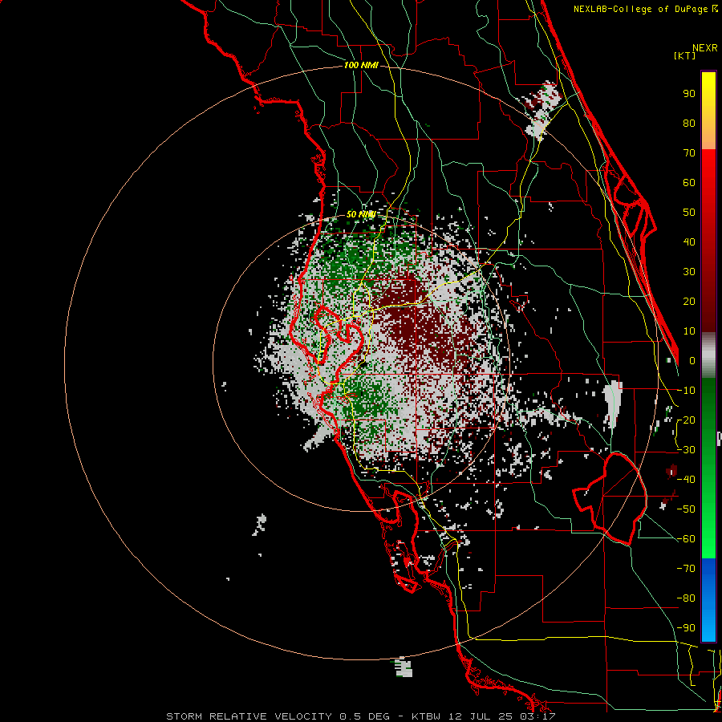Click the positive 70 knot scale label
Viewport: 722px width, 722px height.
(x=689, y=153)
